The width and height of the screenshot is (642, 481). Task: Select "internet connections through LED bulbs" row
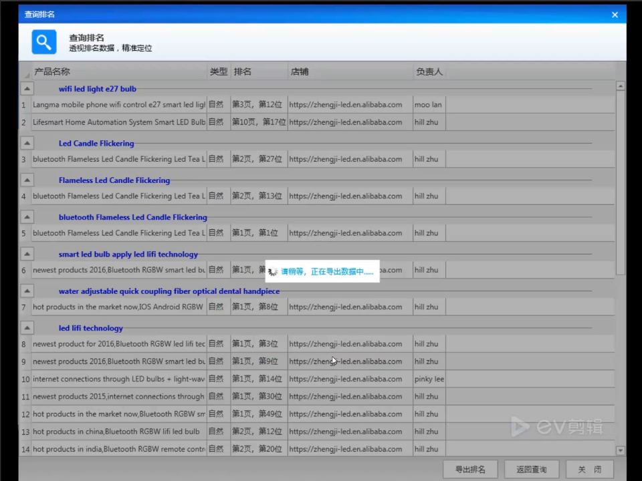[318, 379]
